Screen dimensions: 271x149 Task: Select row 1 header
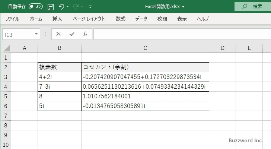pos(6,58)
